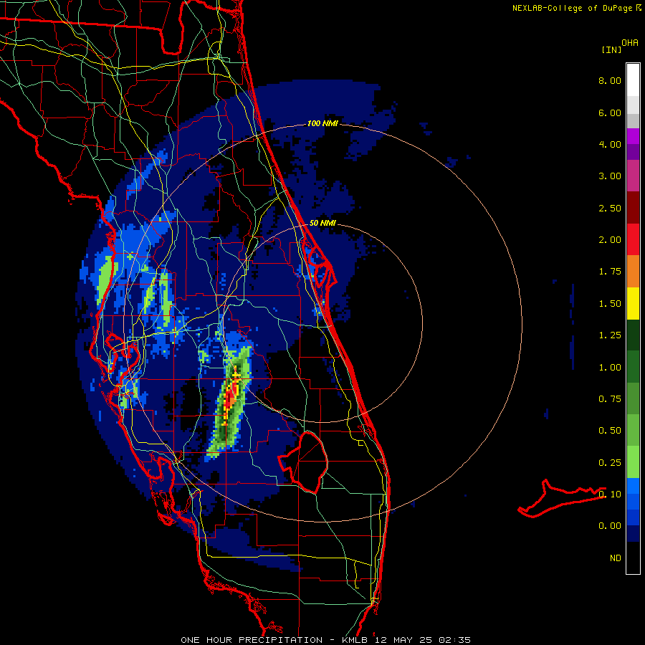Click the 0.25 legend value
645x645 pixels.
click(x=610, y=463)
